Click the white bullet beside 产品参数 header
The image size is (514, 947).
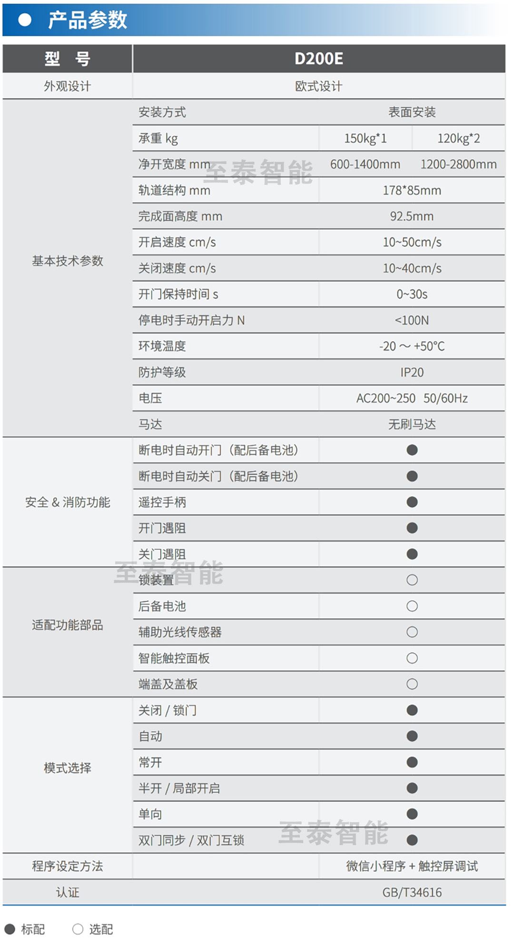pyautogui.click(x=24, y=20)
